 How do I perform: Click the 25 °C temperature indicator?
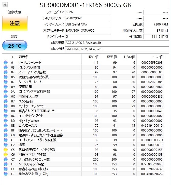click(x=15, y=46)
